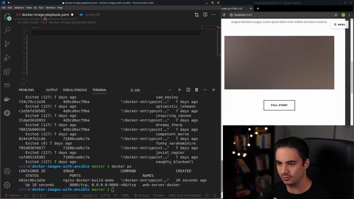Viewport: 354px width, 199px height.
Task: Click the Chrome address bar showing localhost
Action: pyautogui.click(x=280, y=15)
